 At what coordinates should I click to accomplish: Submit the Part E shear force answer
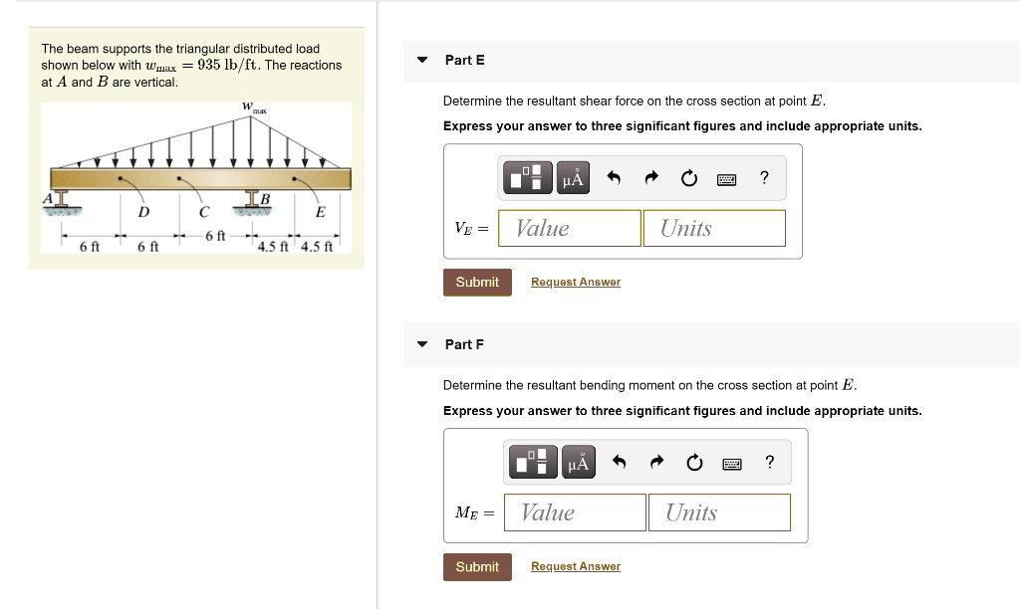[x=477, y=283]
